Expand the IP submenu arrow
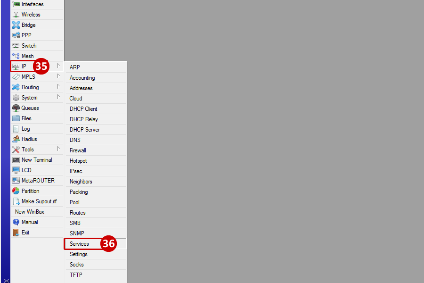 coord(58,66)
